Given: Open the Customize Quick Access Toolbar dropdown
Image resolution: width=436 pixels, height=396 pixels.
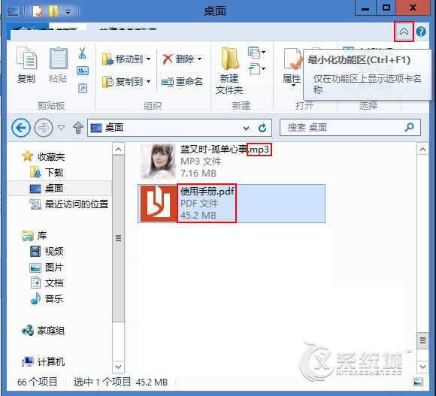Looking at the screenshot, I should click(68, 12).
